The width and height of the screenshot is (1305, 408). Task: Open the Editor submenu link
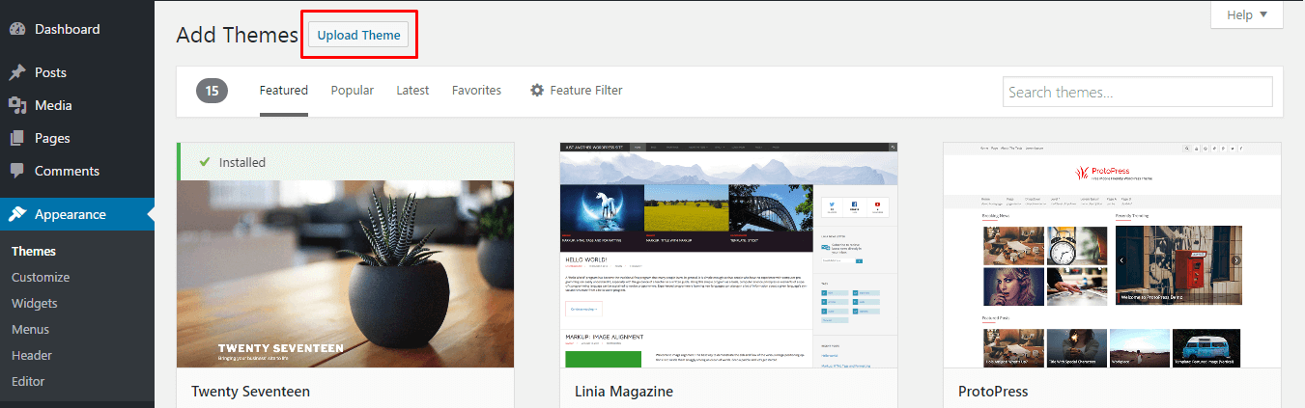coord(28,381)
